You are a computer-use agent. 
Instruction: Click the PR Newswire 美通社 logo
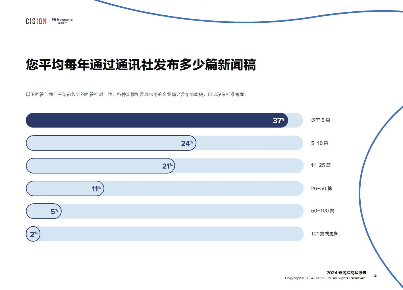click(62, 21)
